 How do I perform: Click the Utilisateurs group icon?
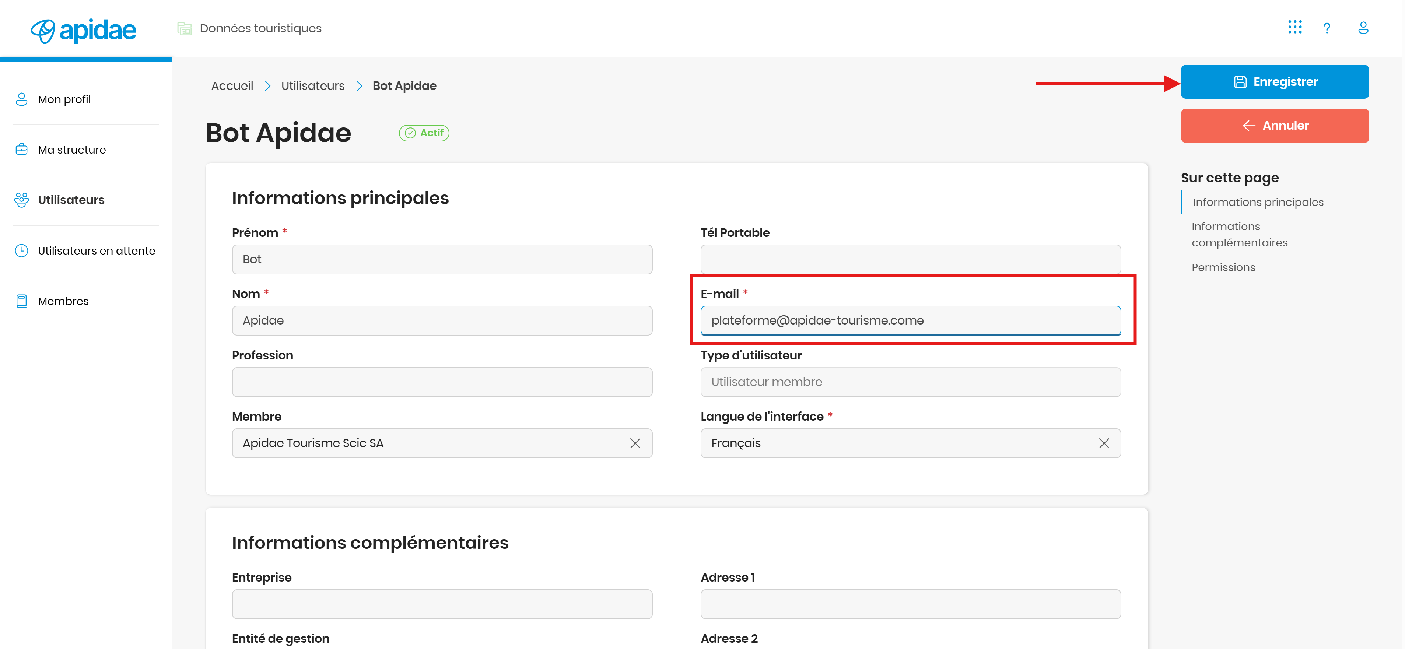point(21,200)
